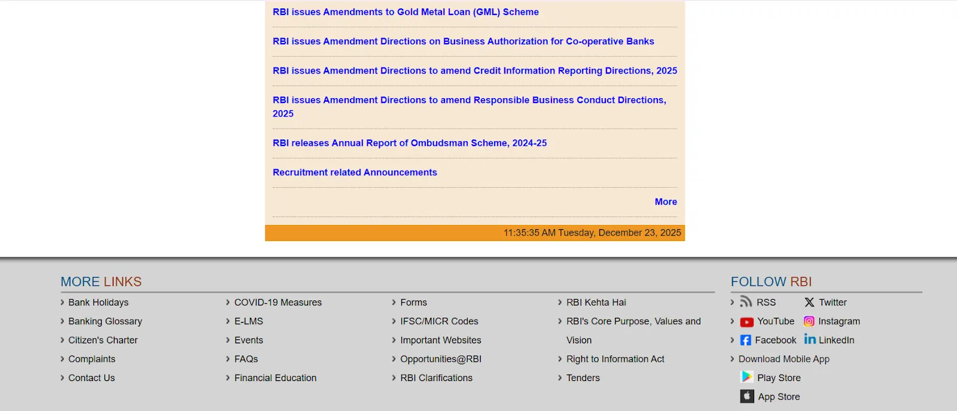Open Tenders footer link
Image resolution: width=957 pixels, height=411 pixels.
583,378
